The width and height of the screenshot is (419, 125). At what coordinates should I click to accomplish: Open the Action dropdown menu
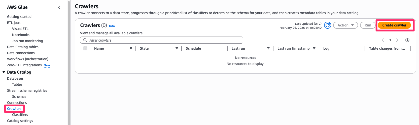345,25
